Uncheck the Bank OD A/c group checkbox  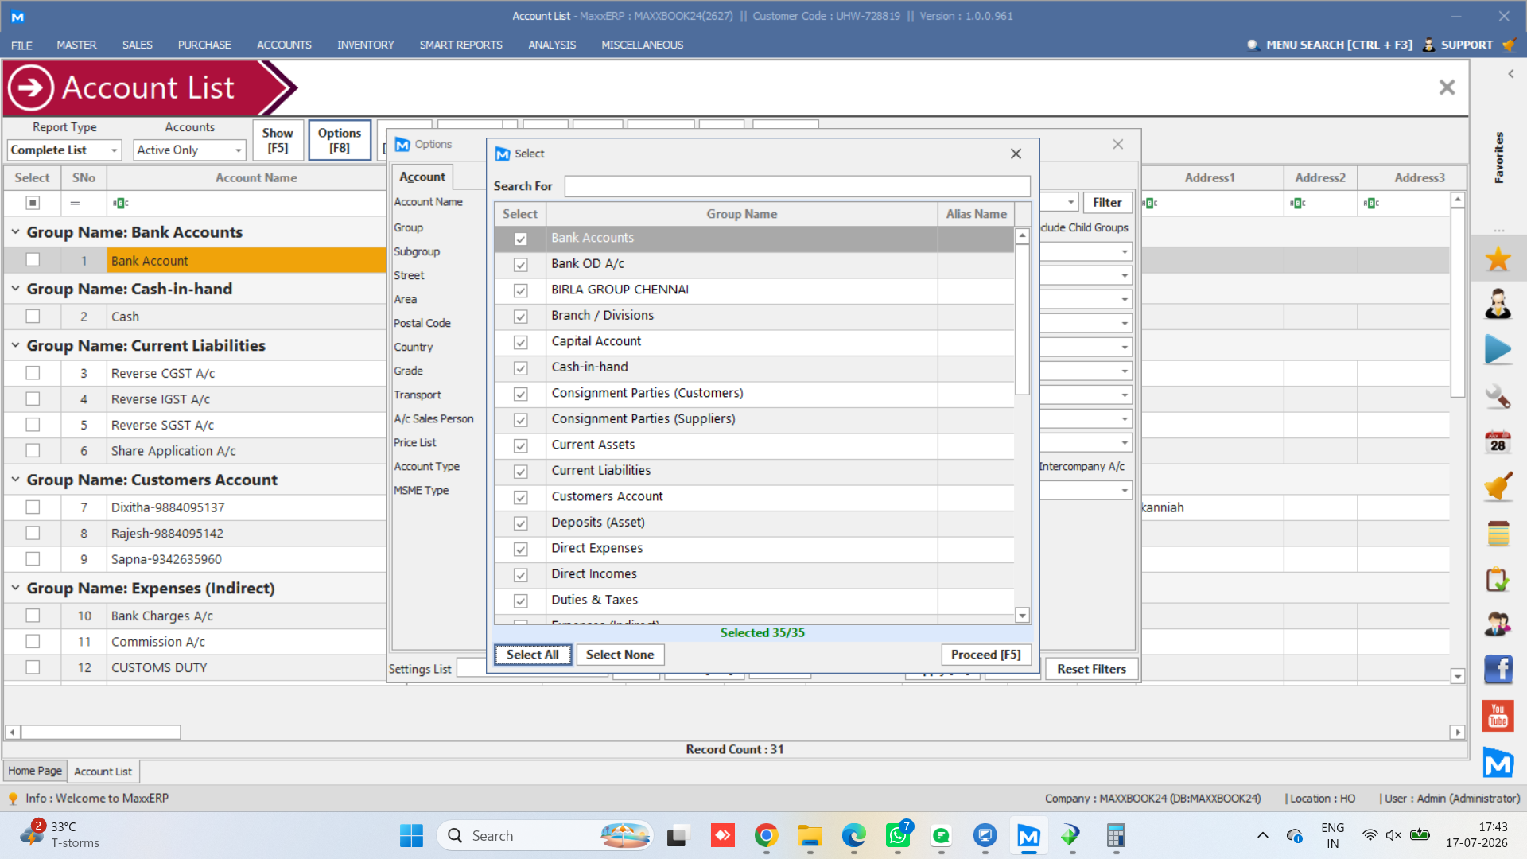[520, 264]
